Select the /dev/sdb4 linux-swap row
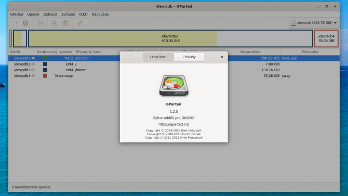 pos(174,76)
